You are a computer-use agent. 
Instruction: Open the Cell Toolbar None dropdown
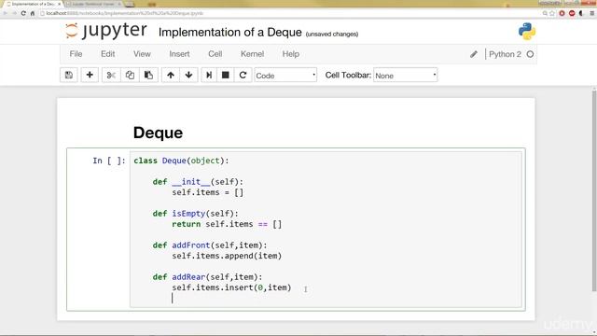click(x=406, y=76)
